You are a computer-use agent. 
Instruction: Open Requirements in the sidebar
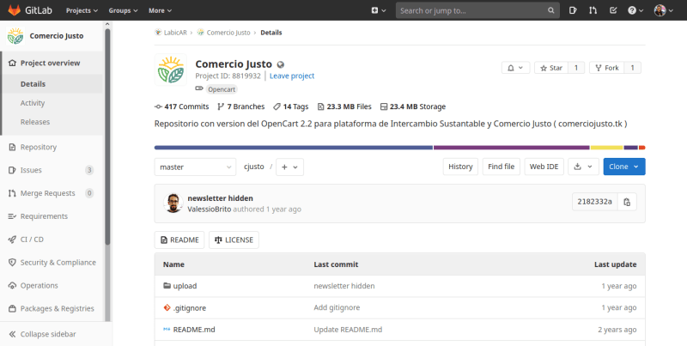[x=52, y=216]
